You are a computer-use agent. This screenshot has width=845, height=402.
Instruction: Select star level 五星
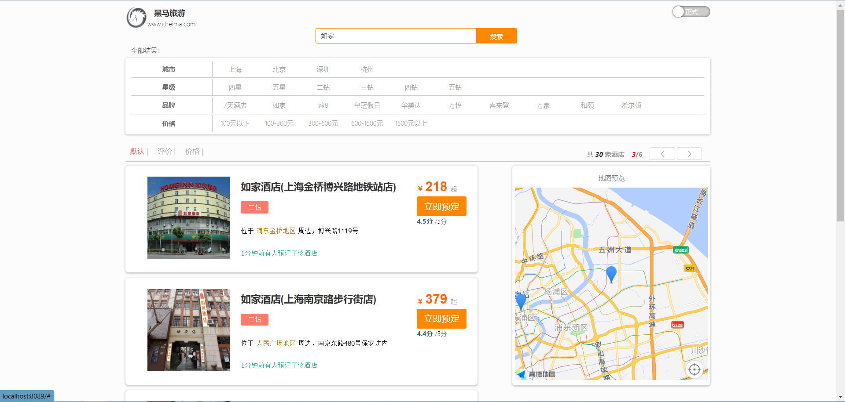pyautogui.click(x=279, y=87)
